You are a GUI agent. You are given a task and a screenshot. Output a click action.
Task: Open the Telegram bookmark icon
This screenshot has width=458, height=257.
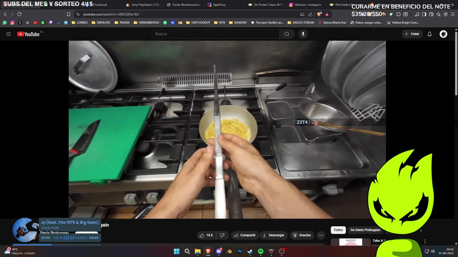tap(66, 22)
